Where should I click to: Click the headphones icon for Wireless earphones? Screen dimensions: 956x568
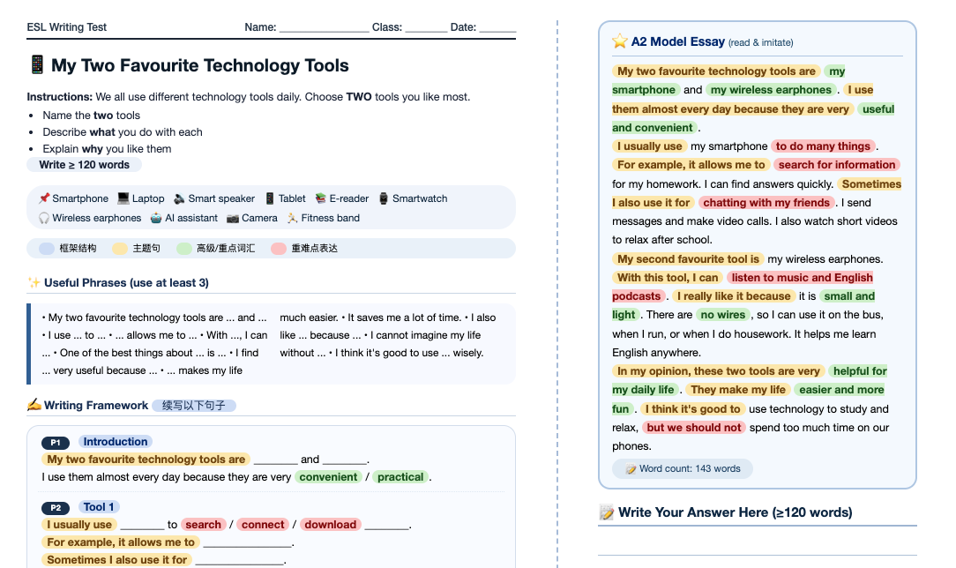coord(44,218)
